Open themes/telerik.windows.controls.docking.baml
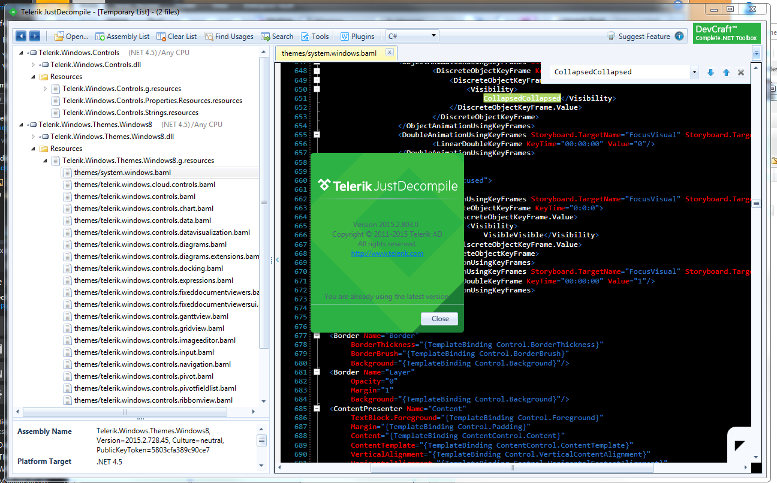The width and height of the screenshot is (777, 483). point(149,268)
